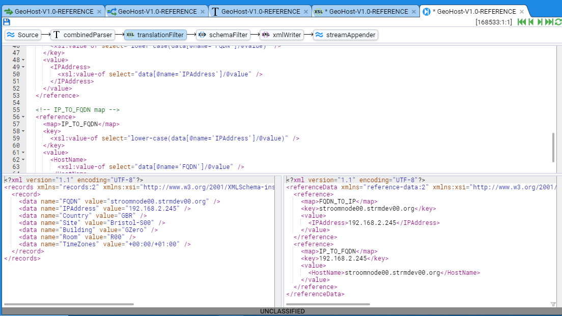Collapse the HostName fold at line 62
Image resolution: width=562 pixels, height=316 pixels.
(23, 160)
